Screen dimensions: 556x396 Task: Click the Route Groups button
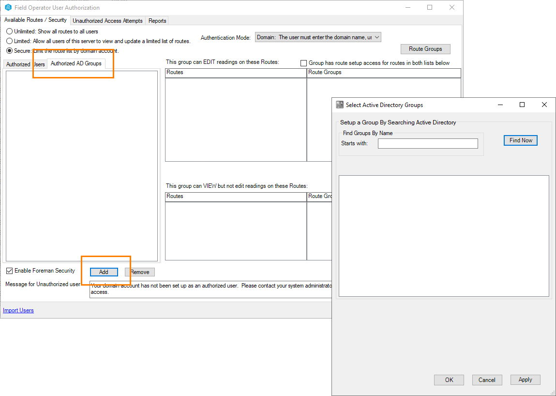tap(425, 49)
